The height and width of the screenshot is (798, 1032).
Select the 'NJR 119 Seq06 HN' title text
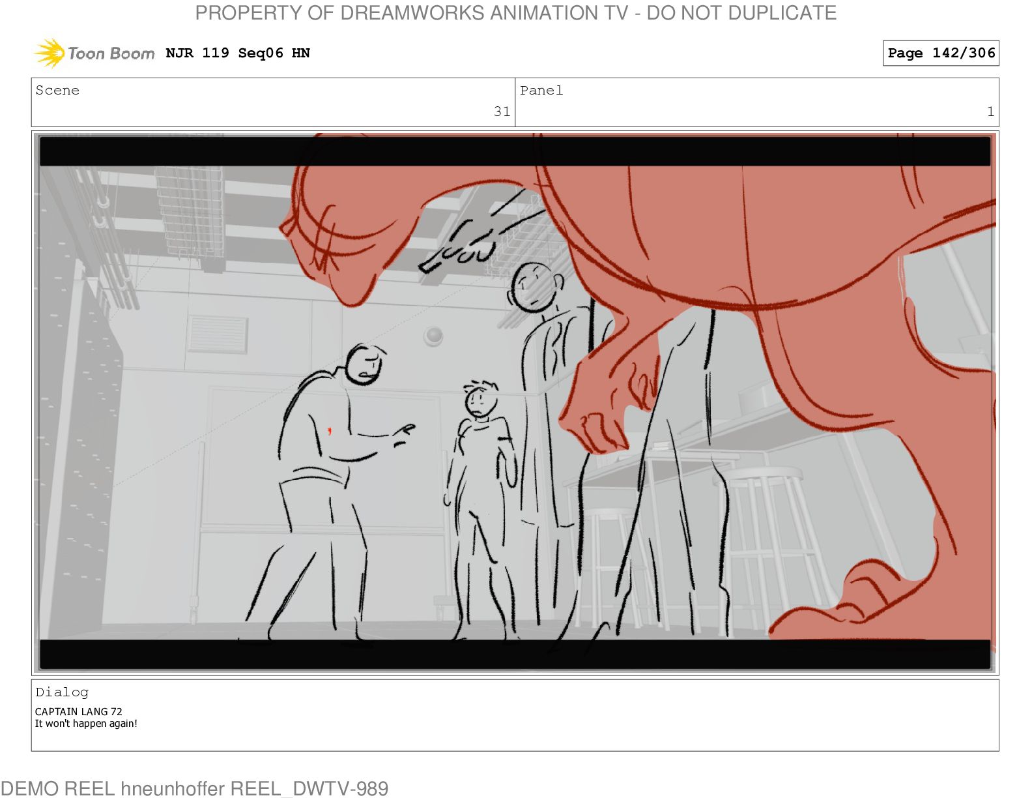(238, 53)
